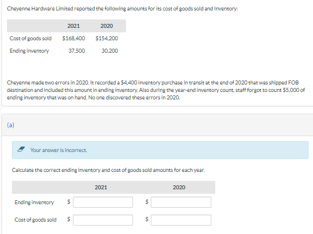This screenshot has height=234, width=313.
Task: Select the 37,500 ending inventory value
Action: (x=77, y=51)
